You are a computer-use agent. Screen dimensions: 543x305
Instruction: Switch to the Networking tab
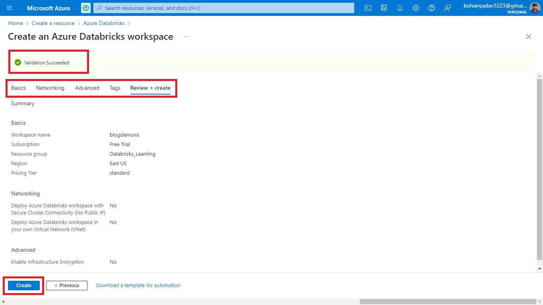click(x=50, y=88)
